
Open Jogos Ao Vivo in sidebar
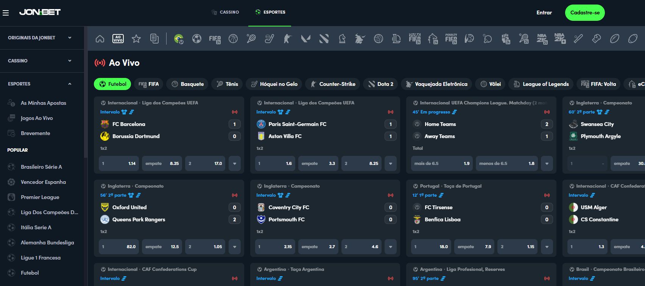click(37, 118)
